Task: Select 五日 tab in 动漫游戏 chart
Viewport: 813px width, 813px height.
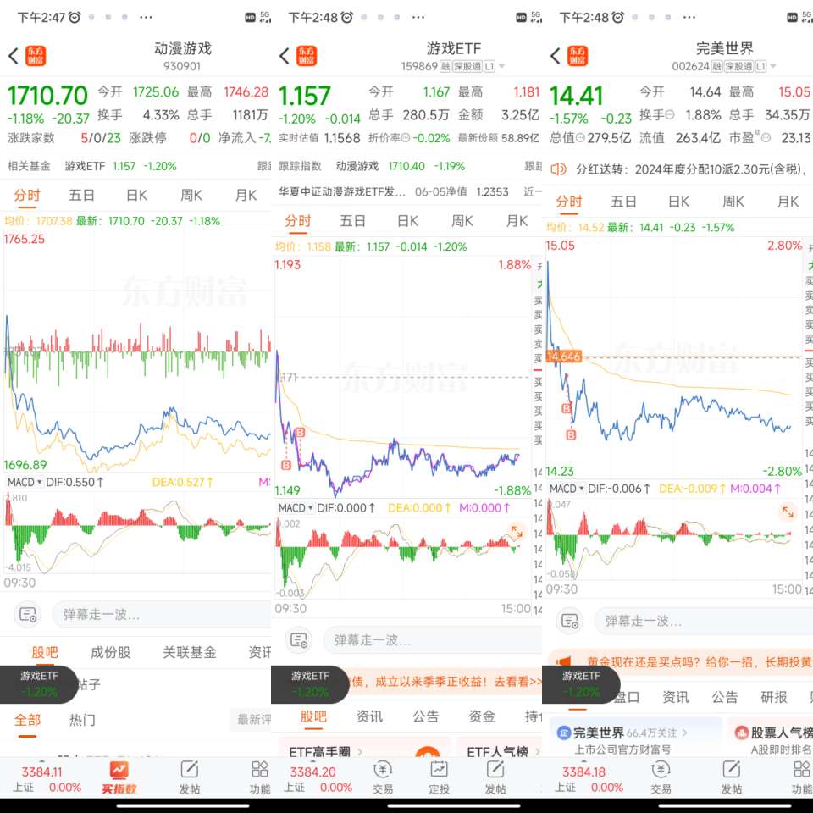Action: (81, 196)
